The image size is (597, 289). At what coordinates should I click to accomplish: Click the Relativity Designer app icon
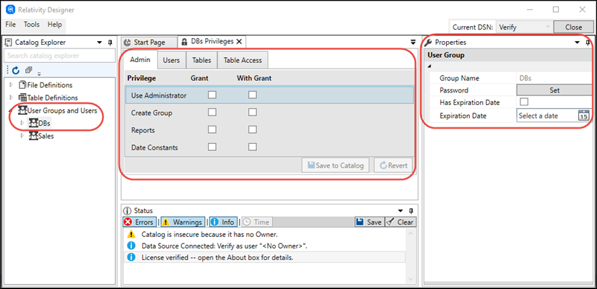pyautogui.click(x=10, y=10)
